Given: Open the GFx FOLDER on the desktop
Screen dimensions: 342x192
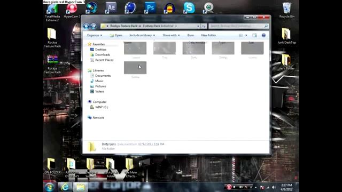Looking at the screenshot, I should 52,166.
